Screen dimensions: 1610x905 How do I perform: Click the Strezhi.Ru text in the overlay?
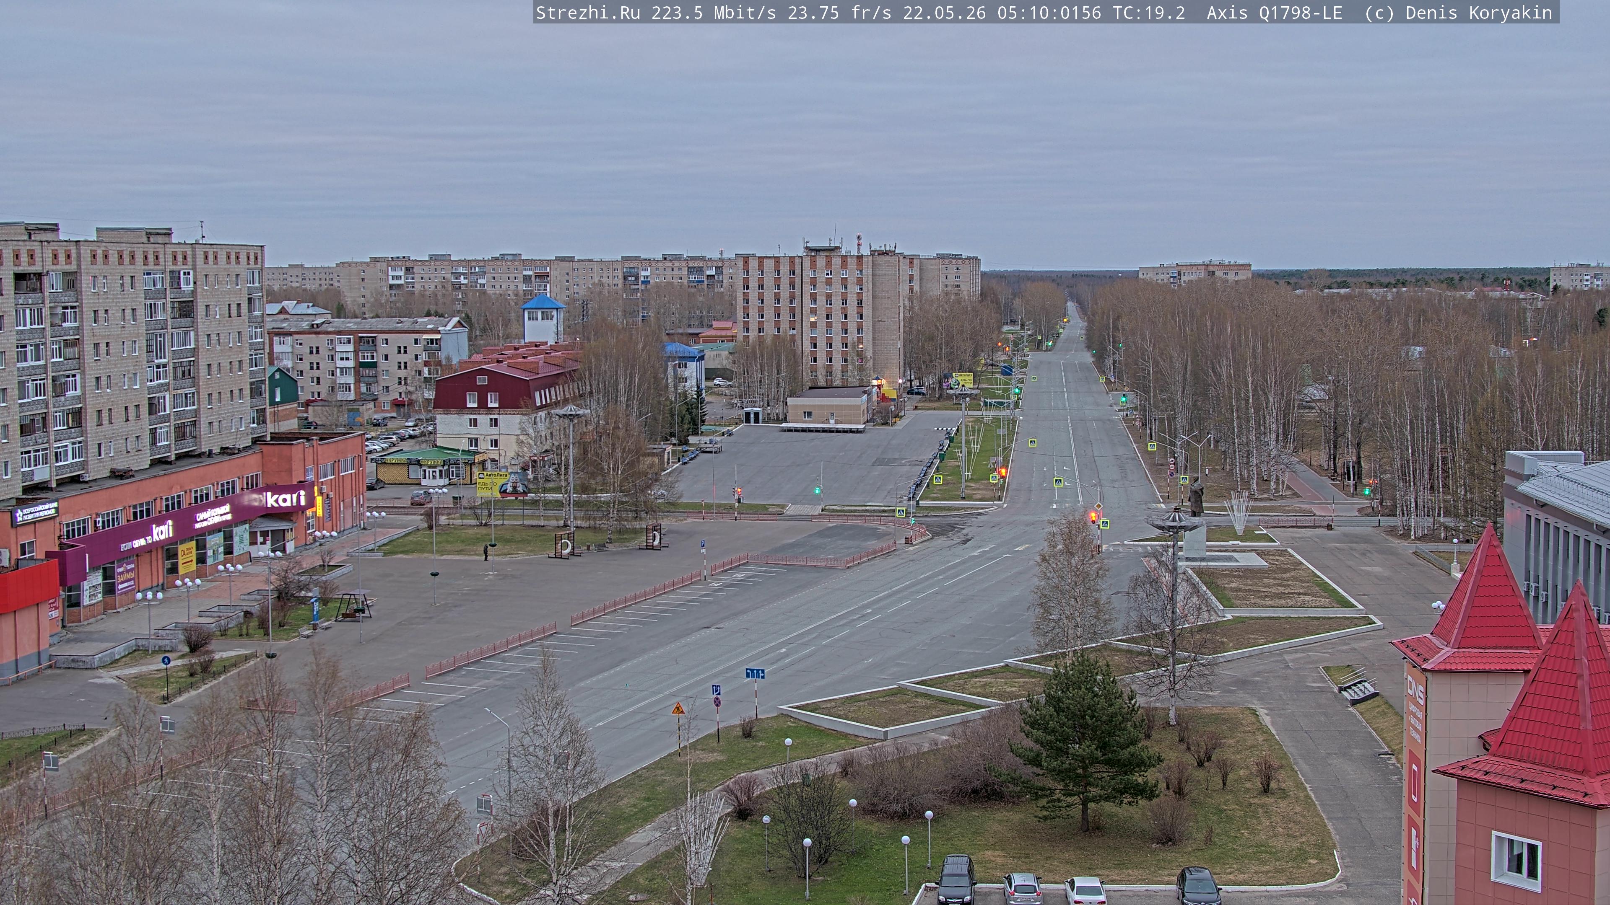[588, 13]
